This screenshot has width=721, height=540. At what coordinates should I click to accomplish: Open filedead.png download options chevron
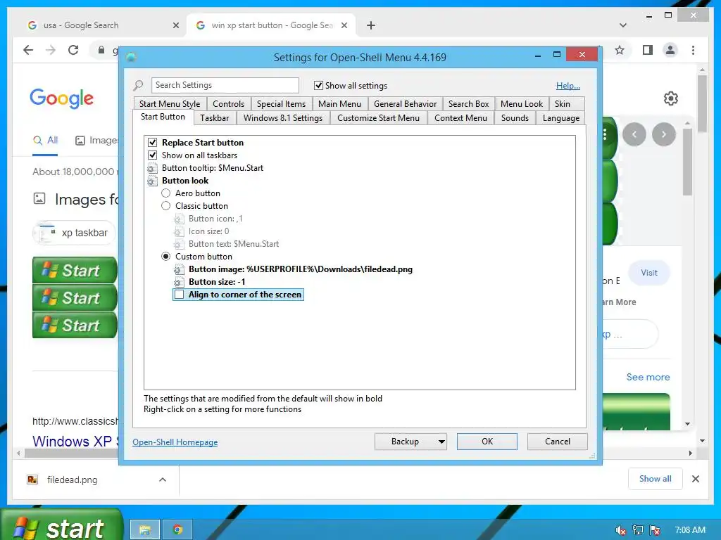[163, 480]
